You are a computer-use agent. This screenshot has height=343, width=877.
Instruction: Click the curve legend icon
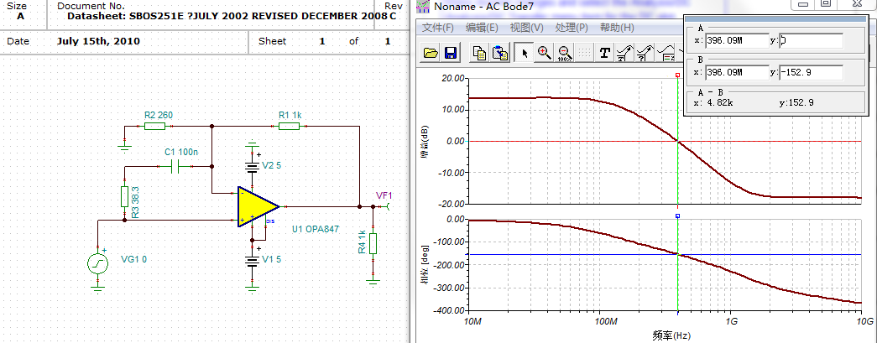666,53
